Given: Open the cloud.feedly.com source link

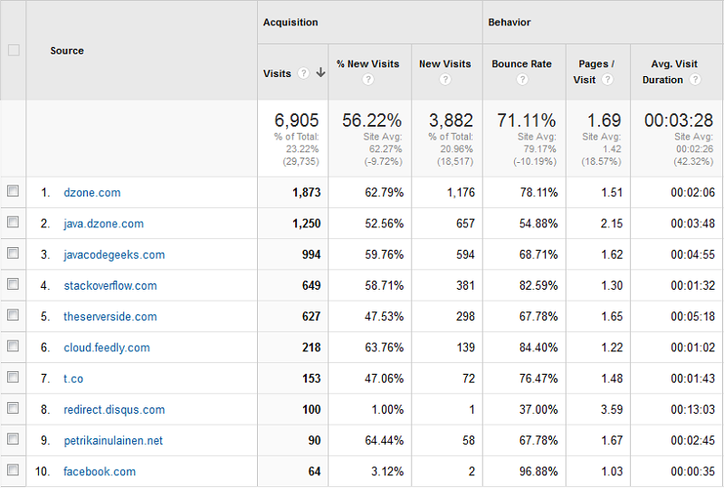Looking at the screenshot, I should (x=107, y=348).
